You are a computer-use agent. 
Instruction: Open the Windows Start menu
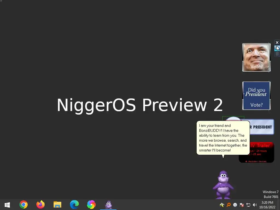7,205
